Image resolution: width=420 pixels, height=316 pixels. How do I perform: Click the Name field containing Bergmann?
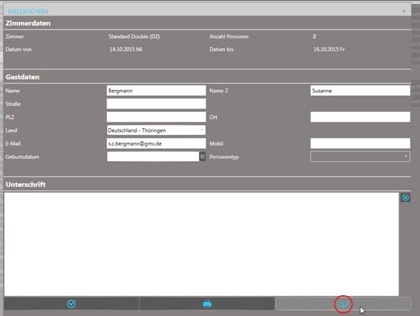pyautogui.click(x=156, y=91)
